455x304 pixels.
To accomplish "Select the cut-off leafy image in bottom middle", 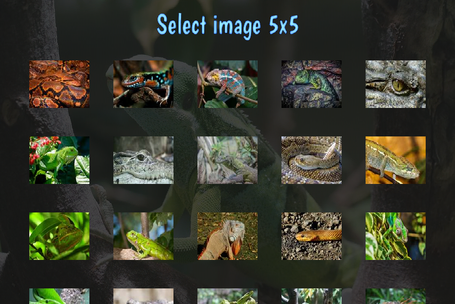I will [x=228, y=296].
